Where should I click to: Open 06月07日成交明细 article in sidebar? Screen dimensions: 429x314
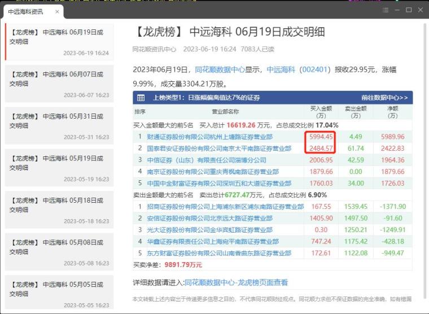click(x=59, y=84)
